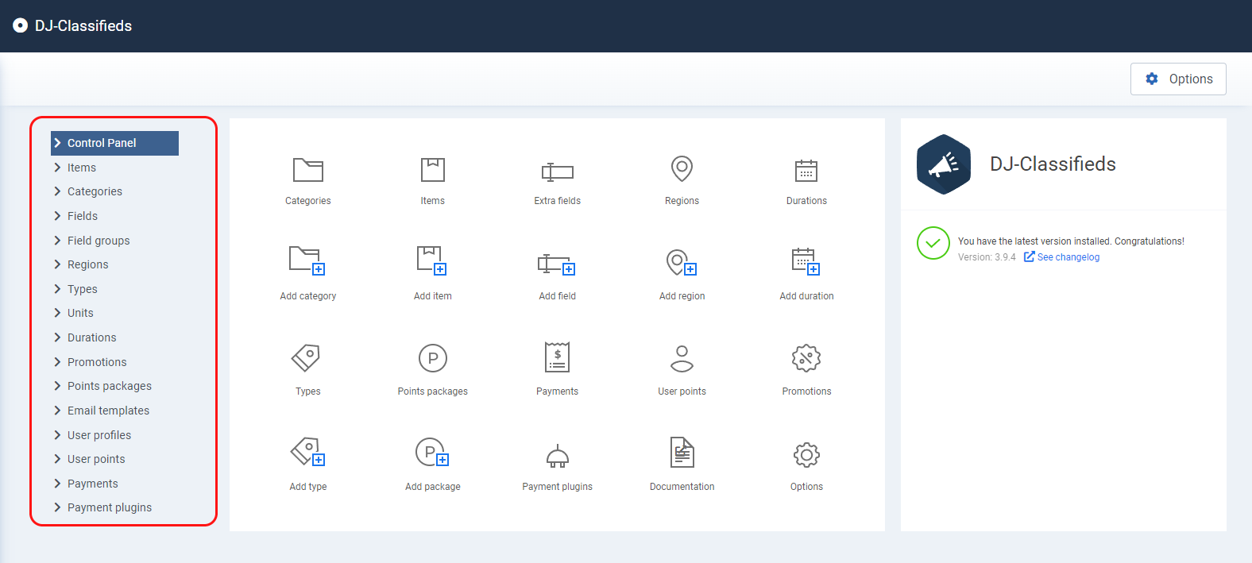The image size is (1252, 563).
Task: Open the Payment plugins plug icon
Action: coord(558,455)
